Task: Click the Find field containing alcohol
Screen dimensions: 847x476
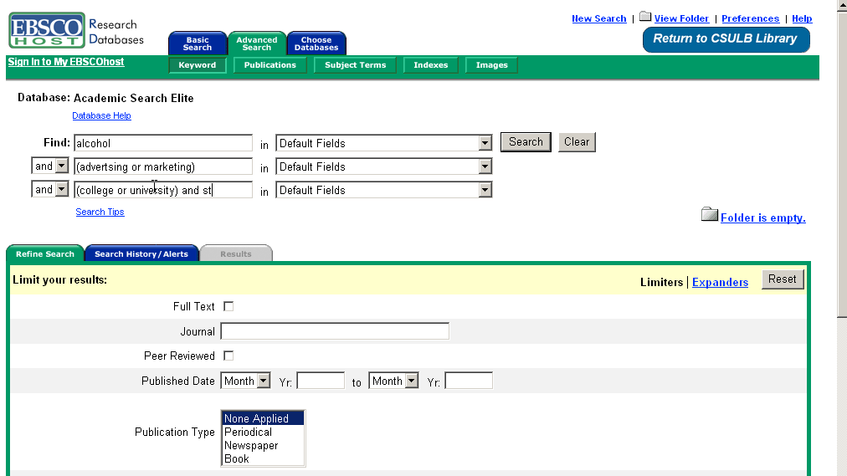Action: (163, 143)
